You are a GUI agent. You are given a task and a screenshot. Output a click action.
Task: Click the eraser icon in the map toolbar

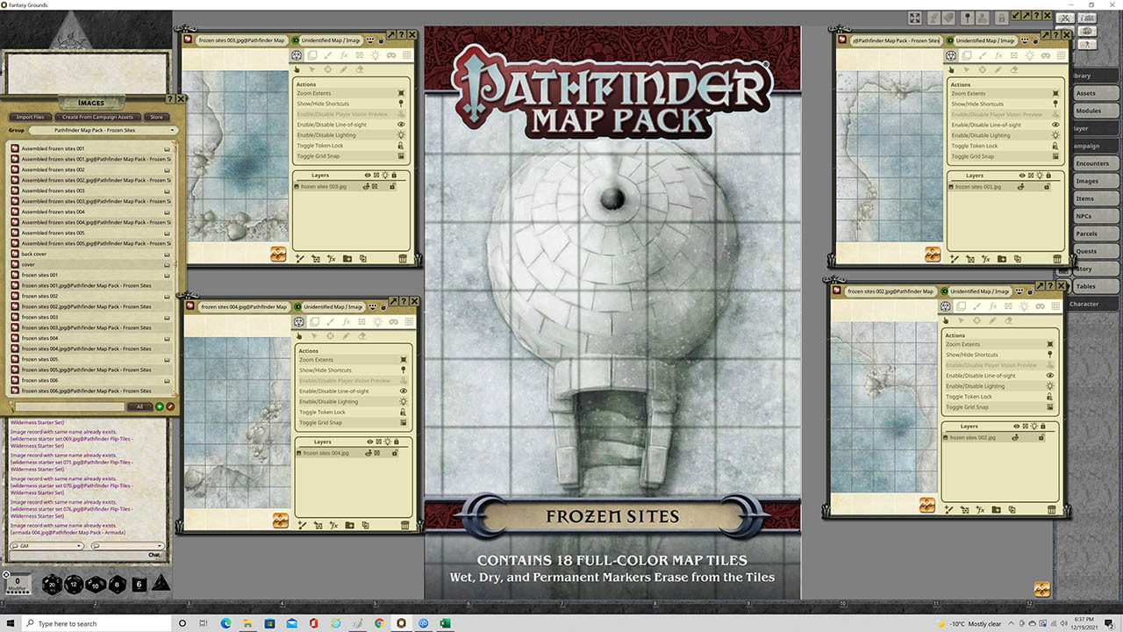click(x=361, y=69)
